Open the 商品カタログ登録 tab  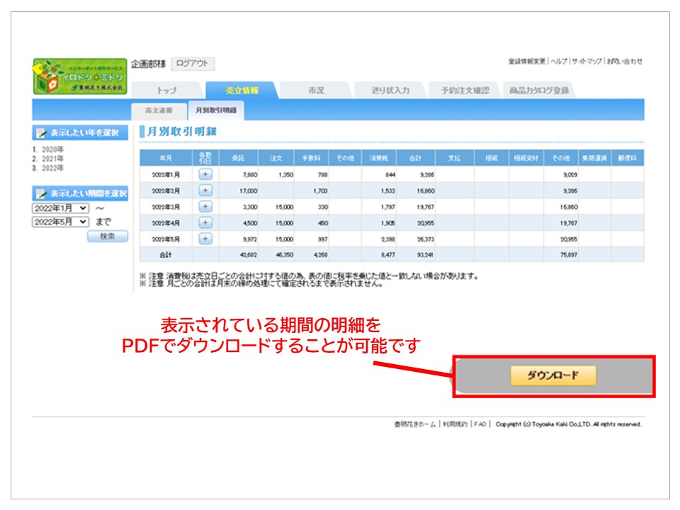[x=539, y=91]
